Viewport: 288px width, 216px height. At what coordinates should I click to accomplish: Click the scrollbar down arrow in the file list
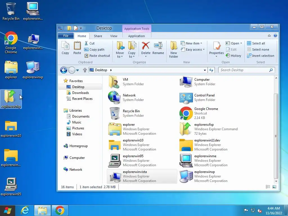click(x=276, y=181)
